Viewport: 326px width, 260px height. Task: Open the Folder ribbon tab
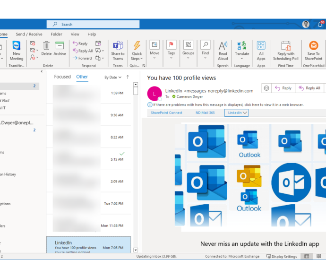(56, 34)
